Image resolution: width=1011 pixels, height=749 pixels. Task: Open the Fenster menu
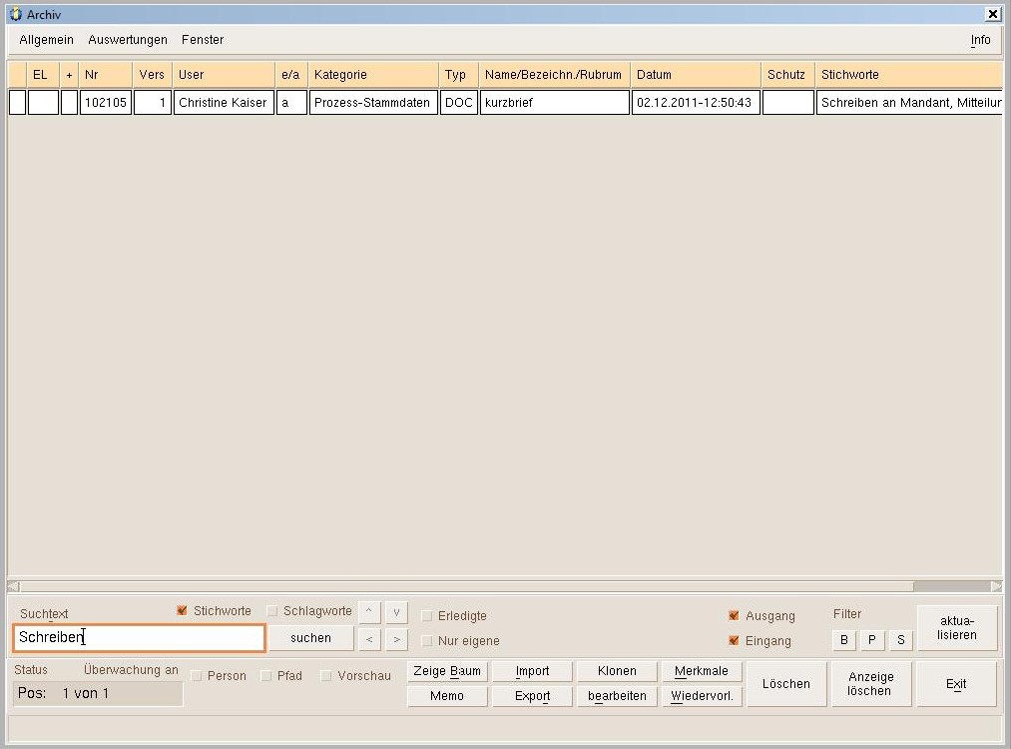point(203,40)
